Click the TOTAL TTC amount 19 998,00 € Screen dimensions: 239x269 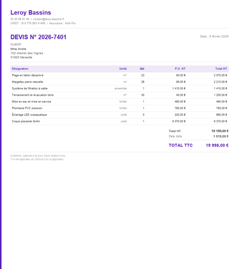[x=217, y=145]
